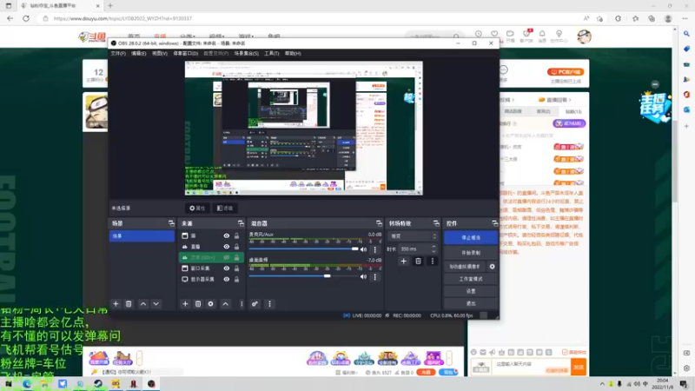Remove the selected source with trash icon
Image resolution: width=695 pixels, height=391 pixels.
pos(198,303)
